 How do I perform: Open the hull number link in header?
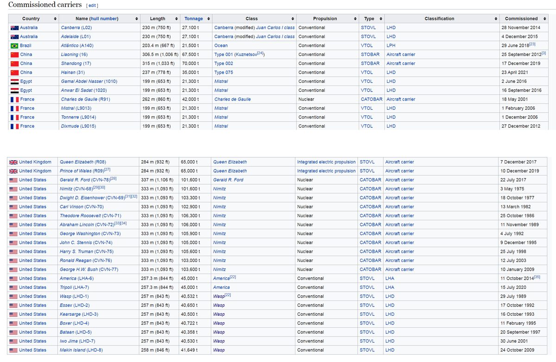[x=104, y=19]
